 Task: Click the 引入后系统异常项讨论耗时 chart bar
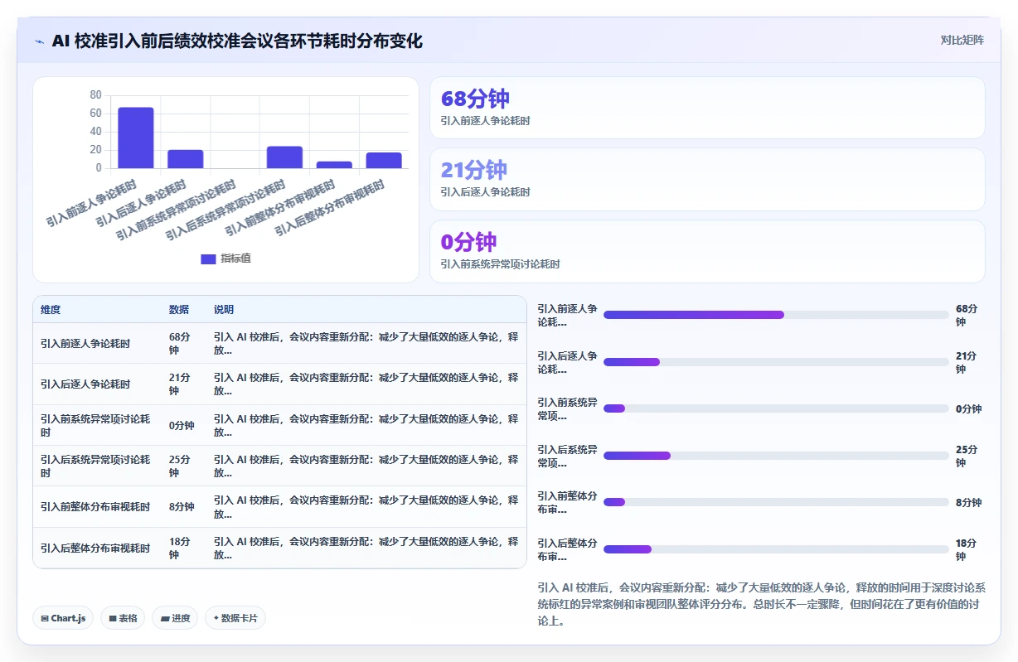284,157
